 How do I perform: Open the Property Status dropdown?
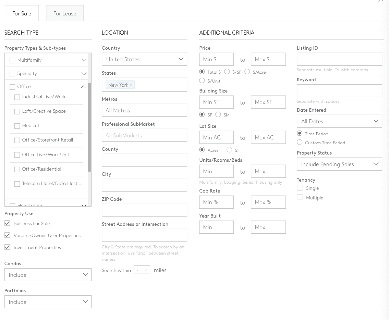point(339,164)
